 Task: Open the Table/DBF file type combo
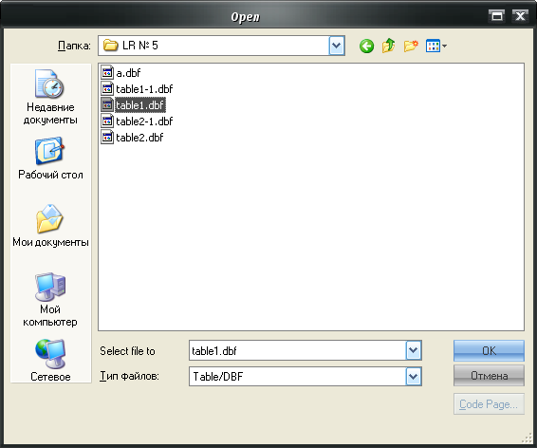pos(306,377)
